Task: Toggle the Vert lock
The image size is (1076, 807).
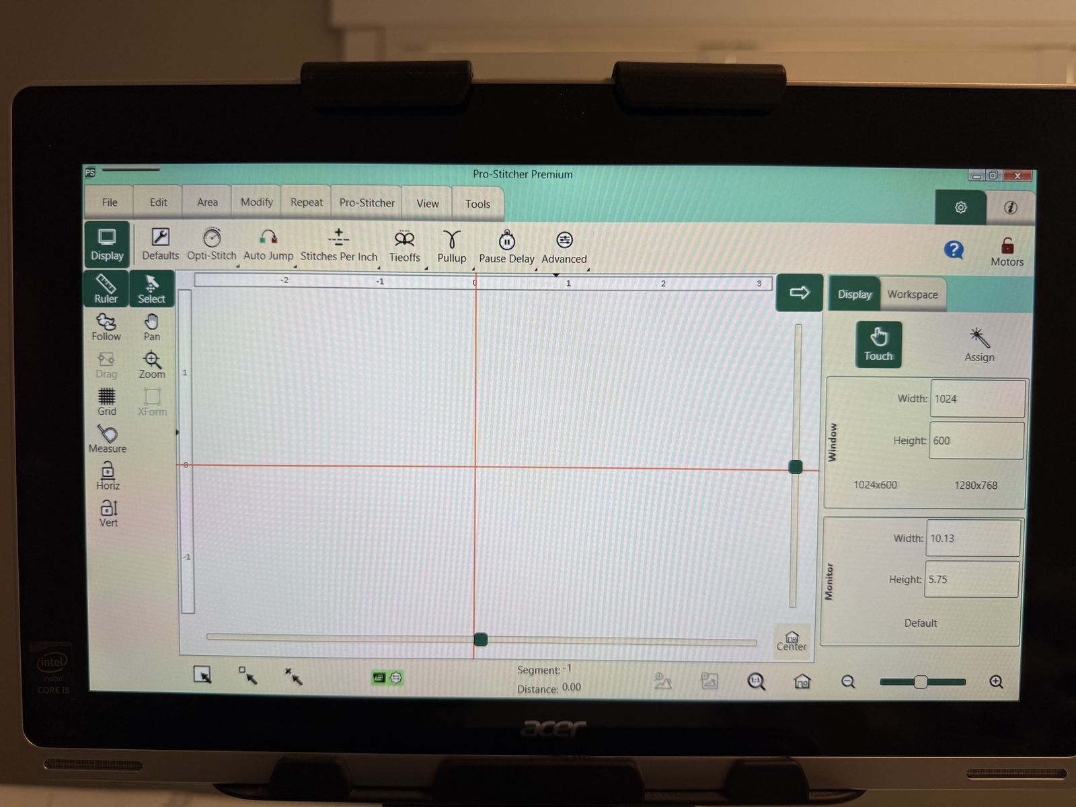Action: click(x=108, y=512)
